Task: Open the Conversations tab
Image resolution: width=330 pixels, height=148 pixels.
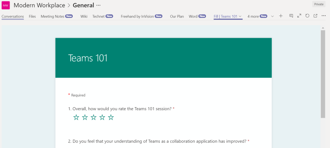Action: (13, 16)
